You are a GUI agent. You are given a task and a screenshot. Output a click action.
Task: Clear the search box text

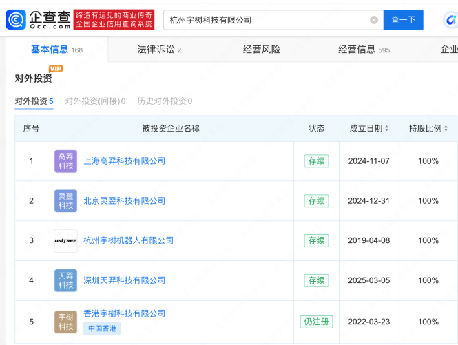point(374,20)
